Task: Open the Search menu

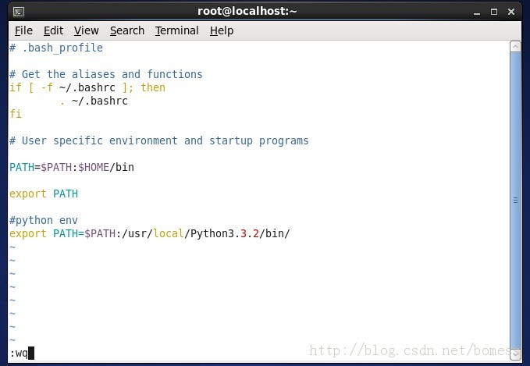Action: [127, 30]
